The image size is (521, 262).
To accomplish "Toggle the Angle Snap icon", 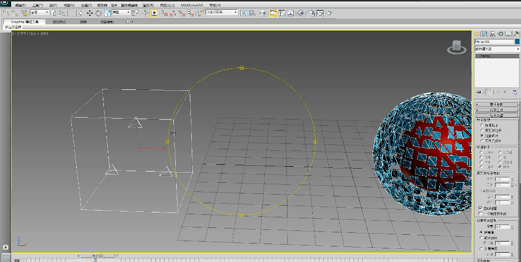I will click(173, 13).
